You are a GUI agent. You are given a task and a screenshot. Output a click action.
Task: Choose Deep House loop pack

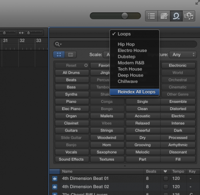tap(134, 75)
